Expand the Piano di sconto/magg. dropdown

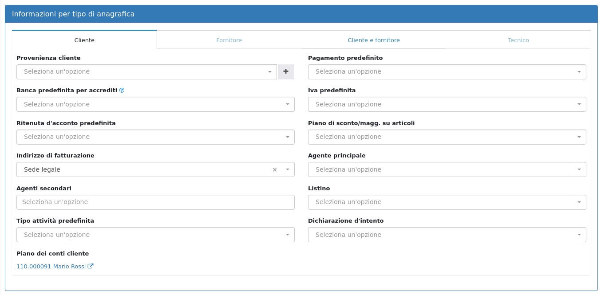pos(447,137)
